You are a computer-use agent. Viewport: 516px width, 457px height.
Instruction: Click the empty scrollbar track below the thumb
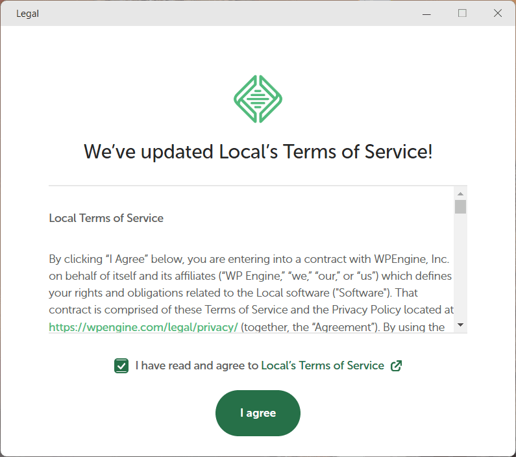(460, 273)
